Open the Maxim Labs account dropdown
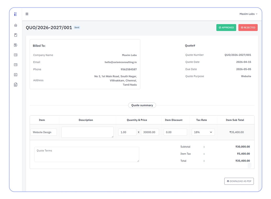The image size is (271, 199). click(248, 14)
